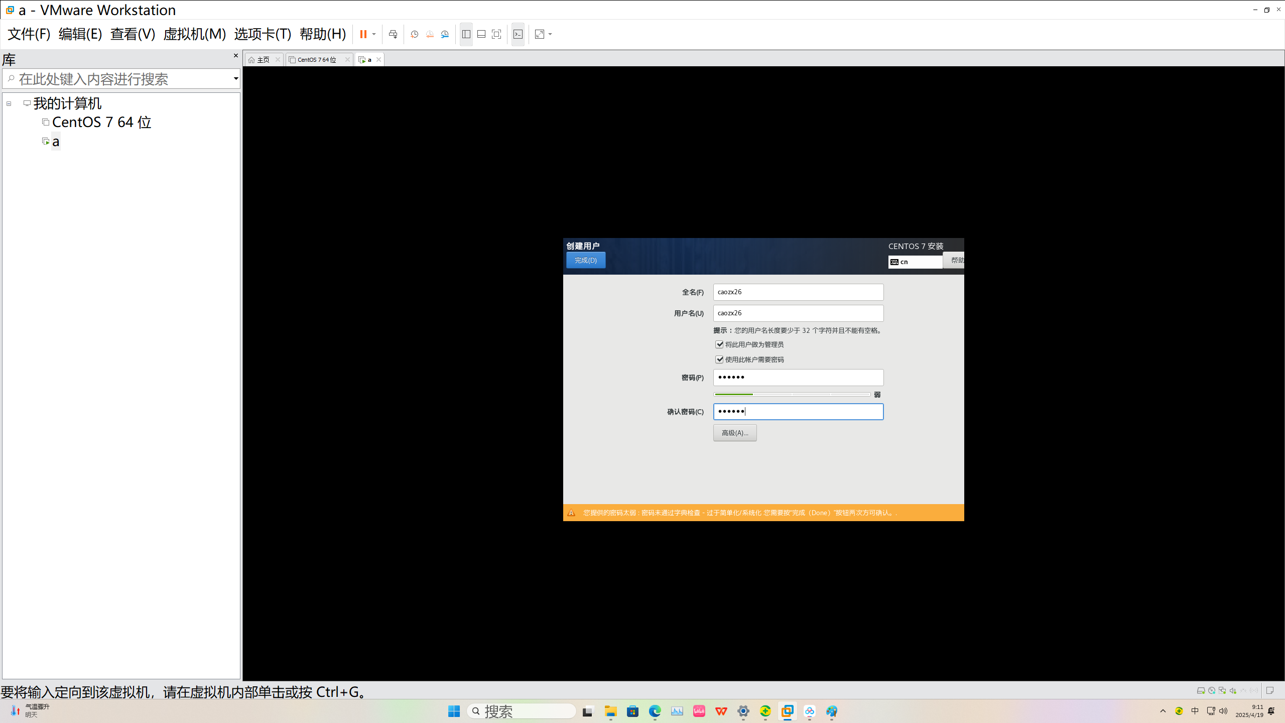Take a snapshot of the VM
This screenshot has height=723, width=1285.
pyautogui.click(x=414, y=34)
